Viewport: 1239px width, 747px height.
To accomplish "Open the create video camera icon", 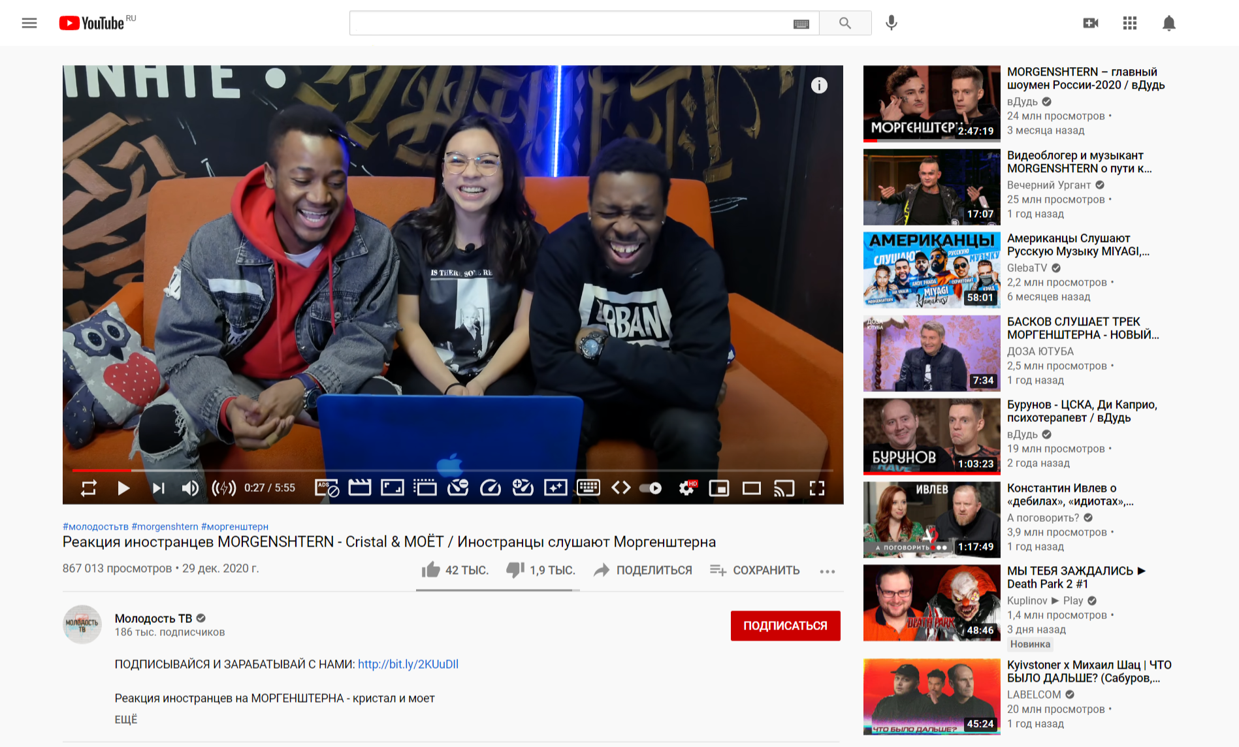I will [x=1090, y=23].
